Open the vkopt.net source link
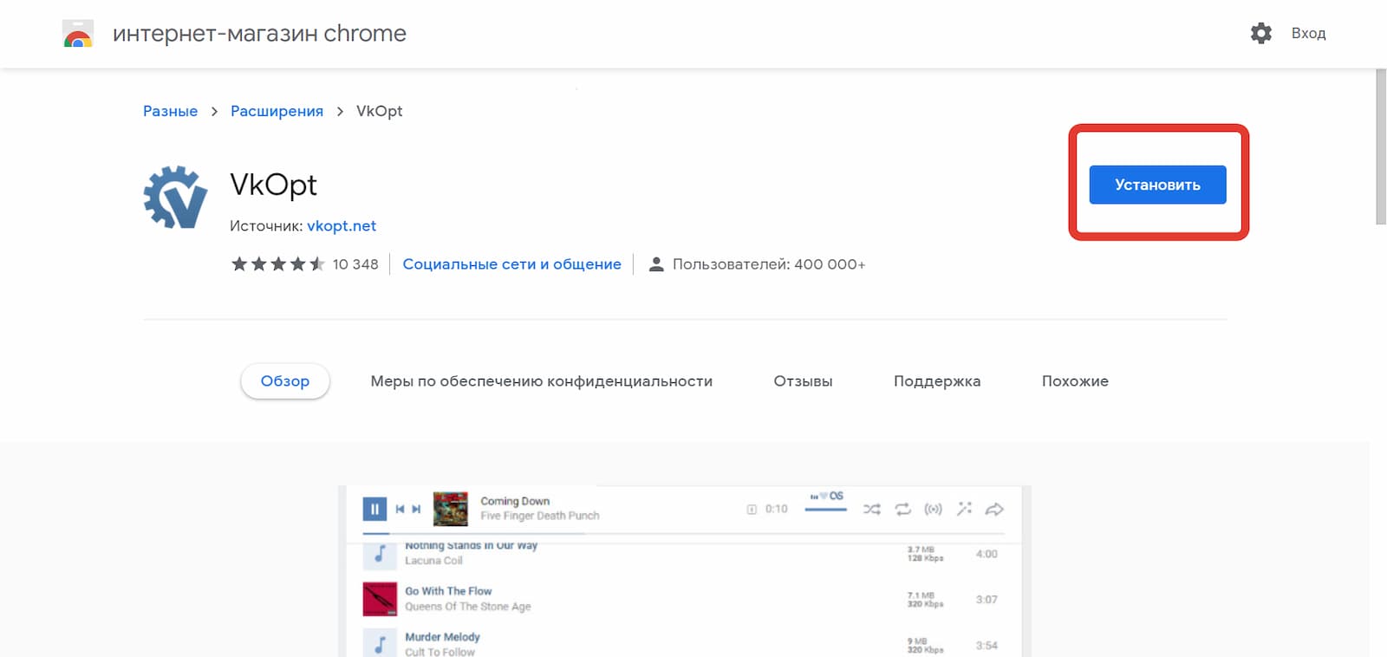 pyautogui.click(x=342, y=226)
